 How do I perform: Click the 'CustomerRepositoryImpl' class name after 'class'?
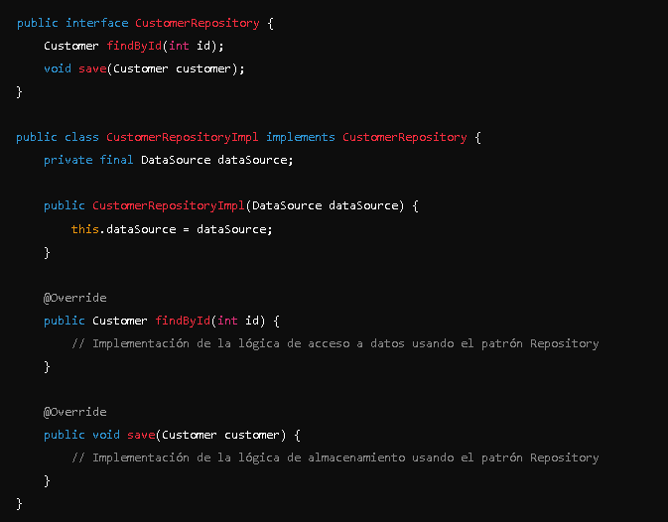[183, 138]
